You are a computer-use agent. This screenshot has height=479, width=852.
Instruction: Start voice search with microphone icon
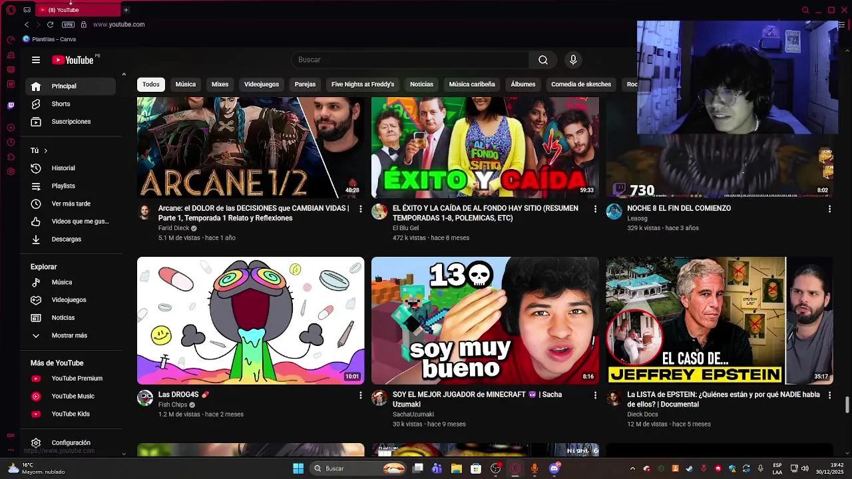[x=573, y=60]
